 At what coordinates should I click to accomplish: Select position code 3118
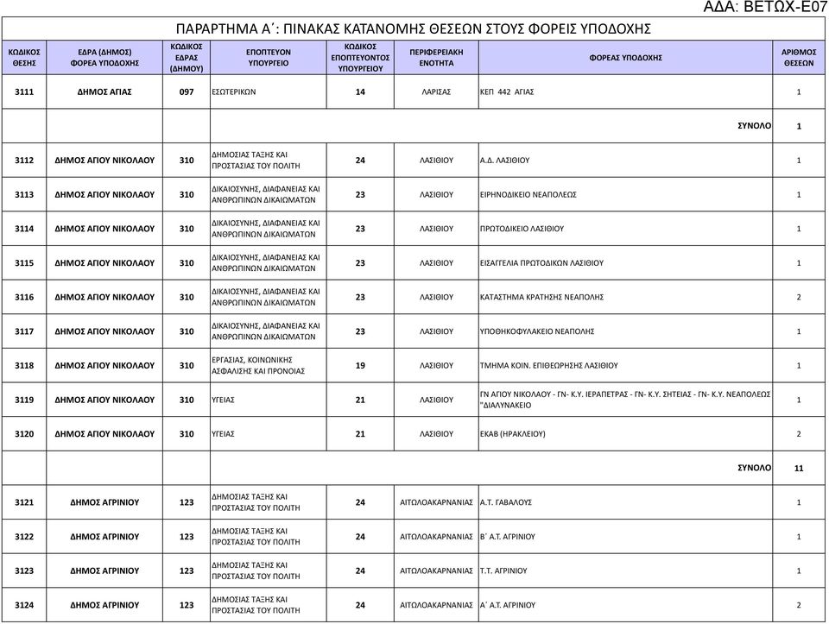point(24,366)
